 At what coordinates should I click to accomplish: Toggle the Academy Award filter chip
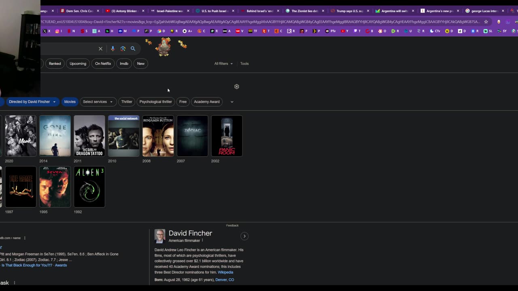207,102
